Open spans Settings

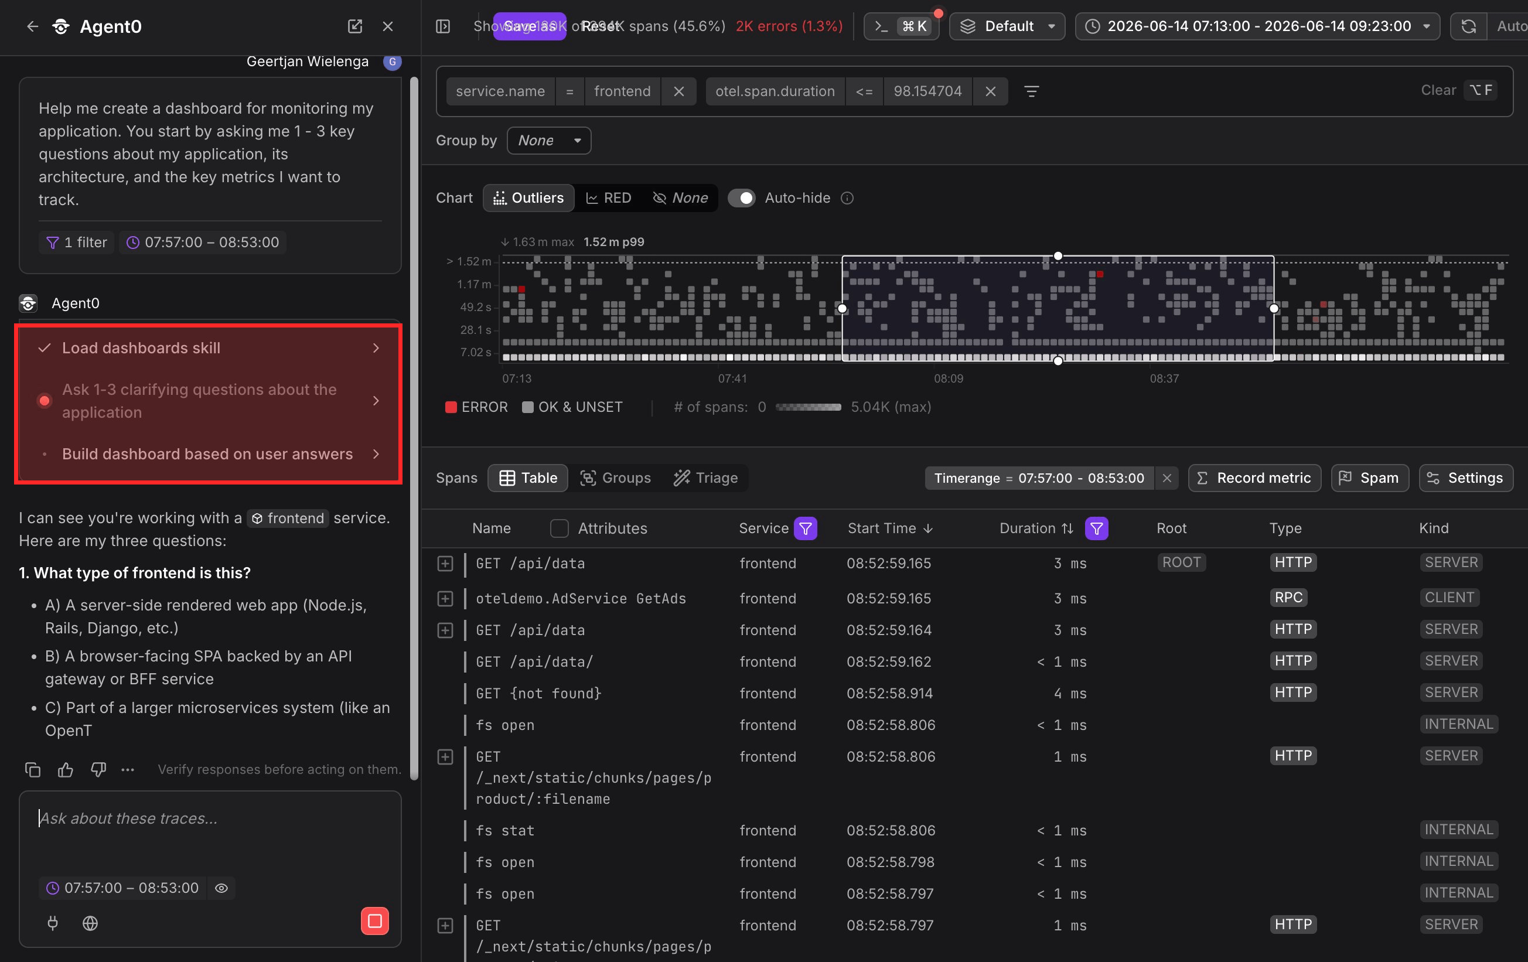1466,478
